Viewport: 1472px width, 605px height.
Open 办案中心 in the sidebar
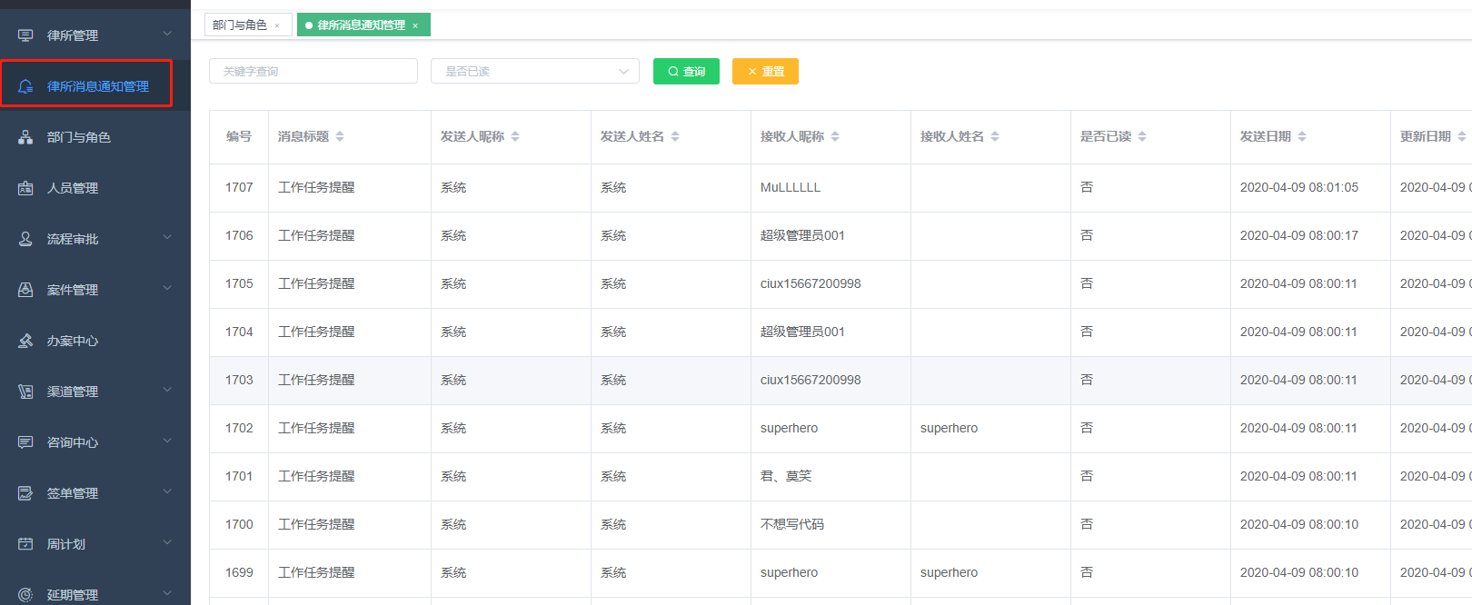click(x=95, y=341)
